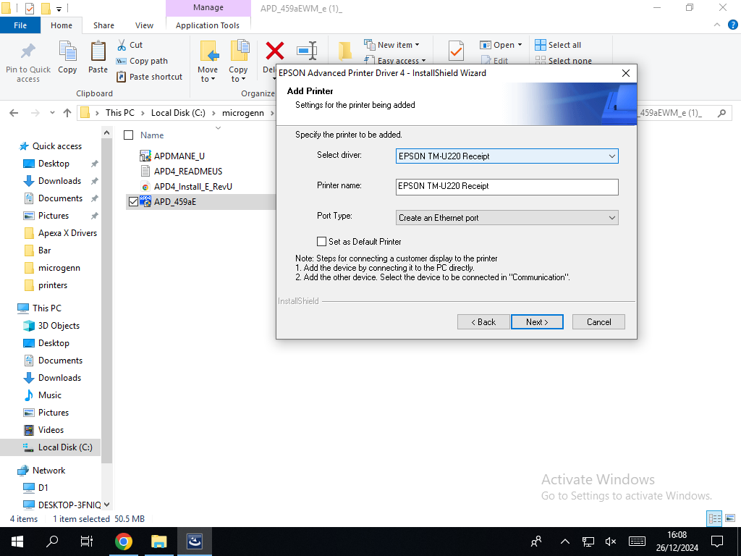Click the Printer name text field
Image resolution: width=741 pixels, height=556 pixels.
(507, 187)
